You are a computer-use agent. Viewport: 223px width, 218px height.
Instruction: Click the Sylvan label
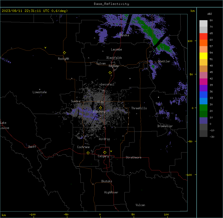[x=101, y=63]
